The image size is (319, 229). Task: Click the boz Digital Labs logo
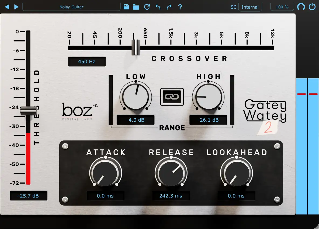coord(79,112)
